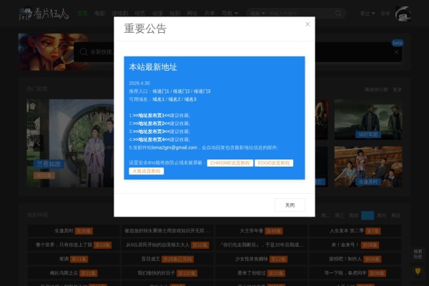Expand the 视频 search type dropdown
This screenshot has width=429, height=286.
257,13
